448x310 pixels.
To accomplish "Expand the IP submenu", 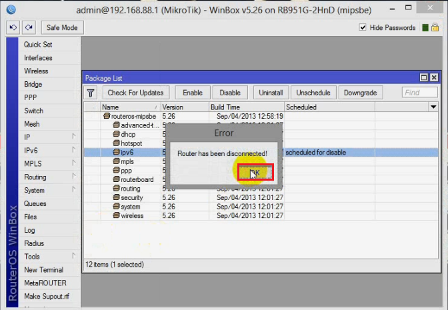I will point(74,137).
